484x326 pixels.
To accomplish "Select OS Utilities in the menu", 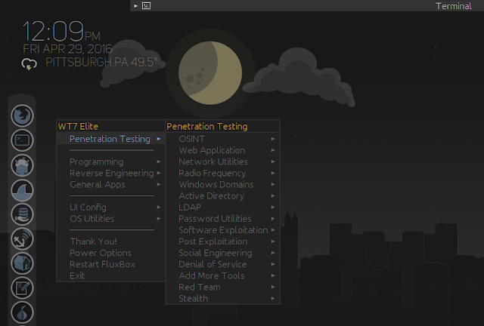I will pyautogui.click(x=111, y=218).
